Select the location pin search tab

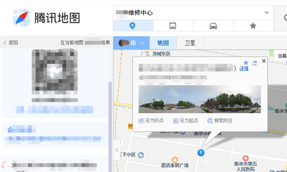pos(133,26)
